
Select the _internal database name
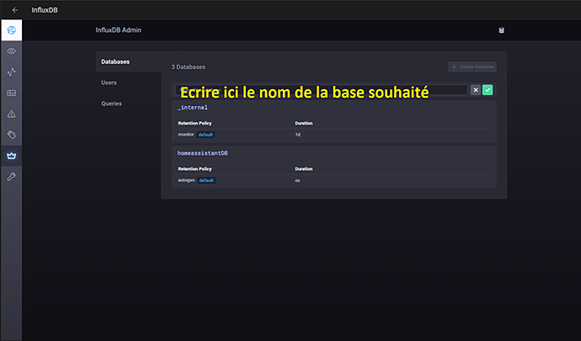(x=193, y=108)
